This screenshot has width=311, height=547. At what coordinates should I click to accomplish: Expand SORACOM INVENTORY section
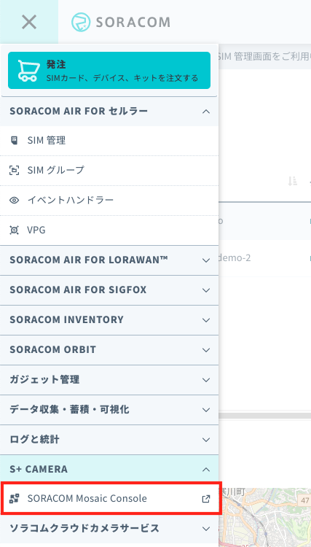(109, 320)
